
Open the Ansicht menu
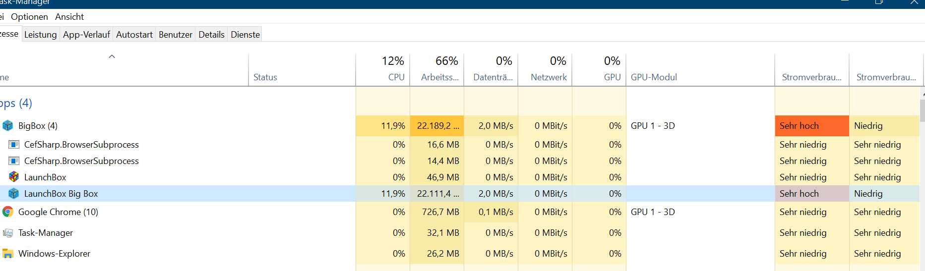point(69,17)
